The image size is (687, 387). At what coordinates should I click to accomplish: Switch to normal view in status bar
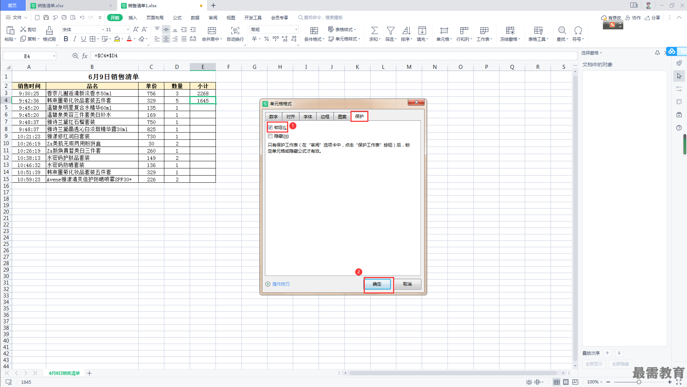point(556,382)
